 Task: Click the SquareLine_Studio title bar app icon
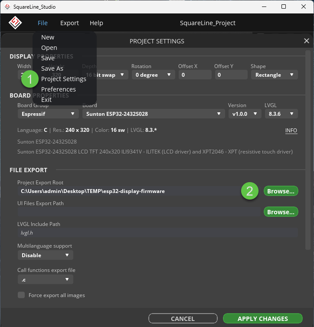pos(7,7)
